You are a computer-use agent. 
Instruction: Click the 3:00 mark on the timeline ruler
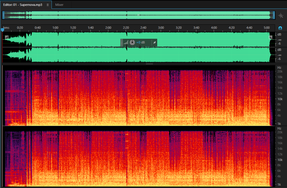point(161,28)
